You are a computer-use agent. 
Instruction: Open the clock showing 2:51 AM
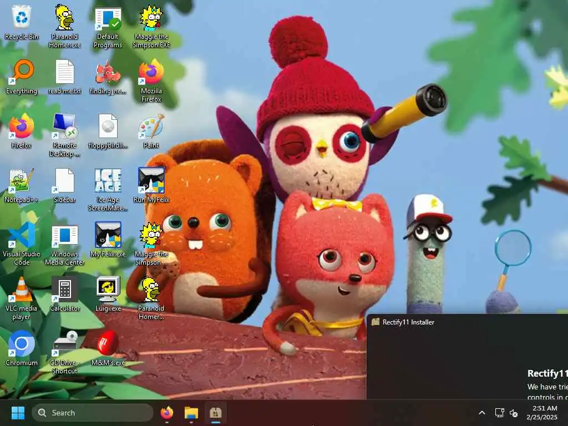pos(542,413)
